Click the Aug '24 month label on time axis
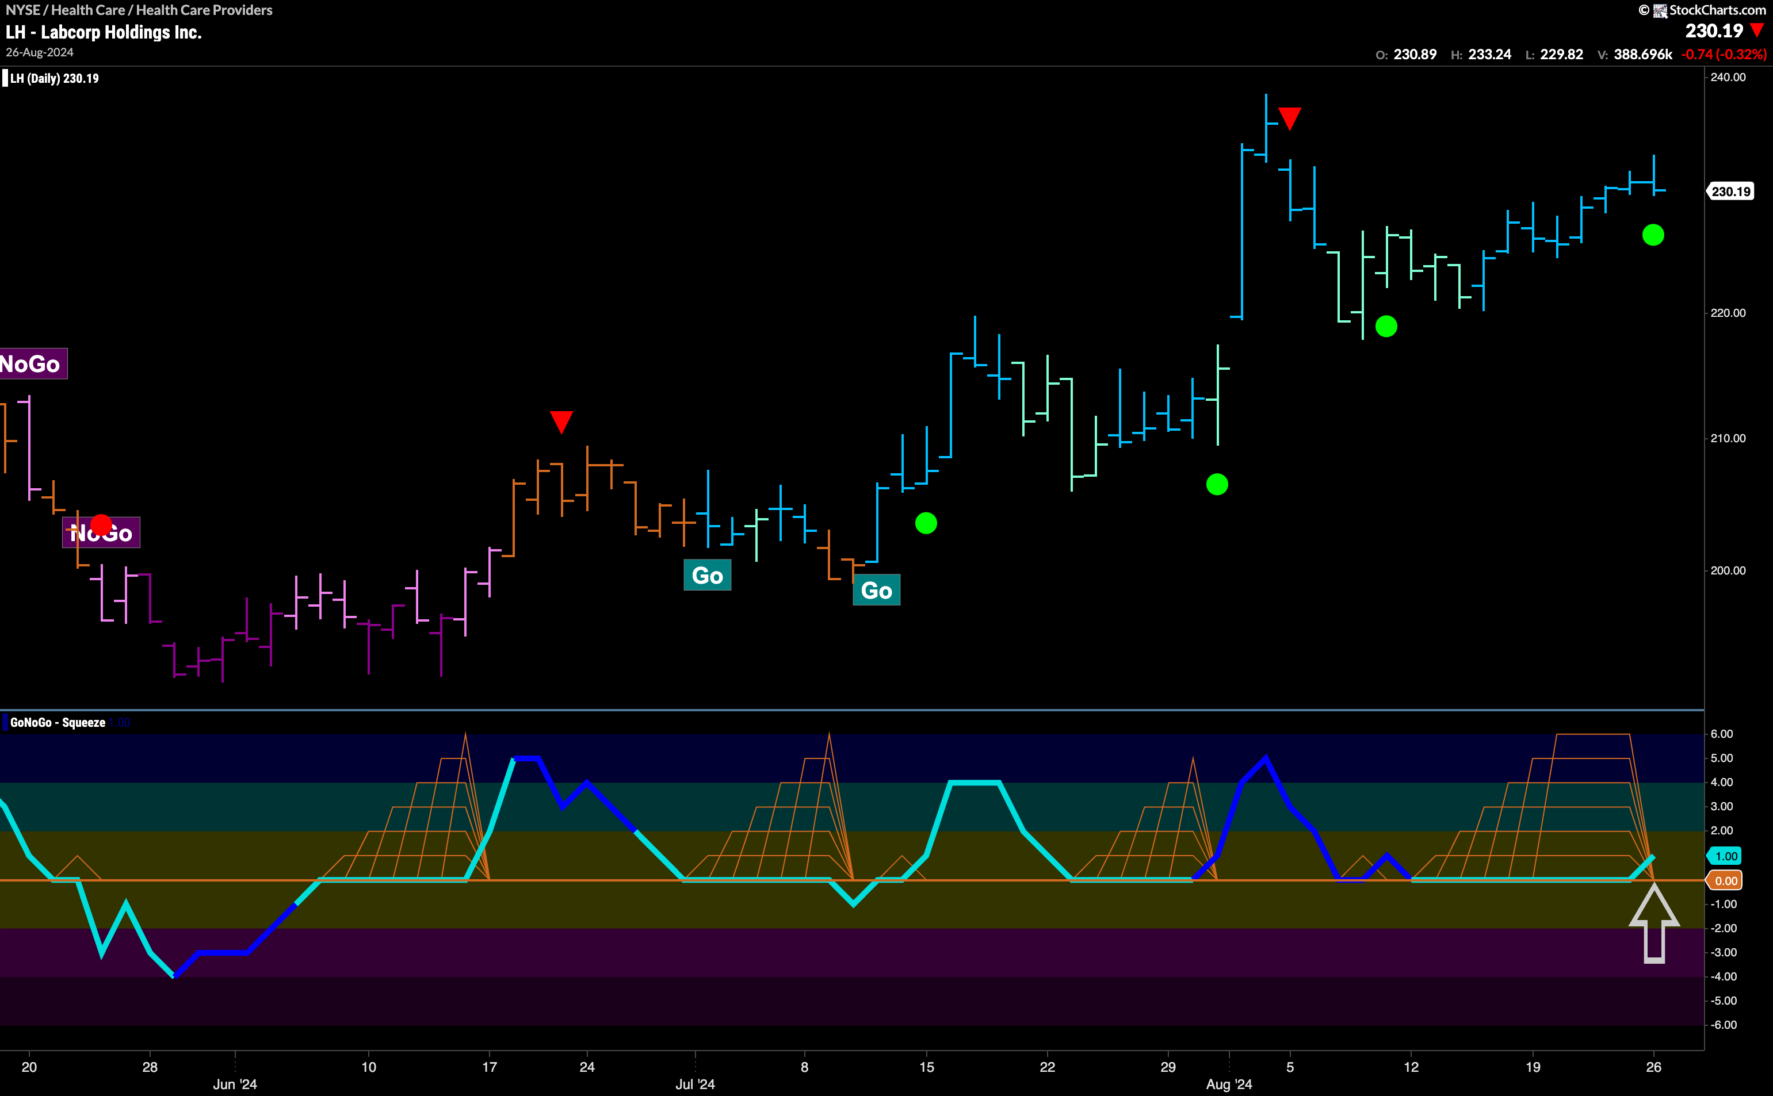Screen dimensions: 1773x1096 (x=1228, y=1084)
